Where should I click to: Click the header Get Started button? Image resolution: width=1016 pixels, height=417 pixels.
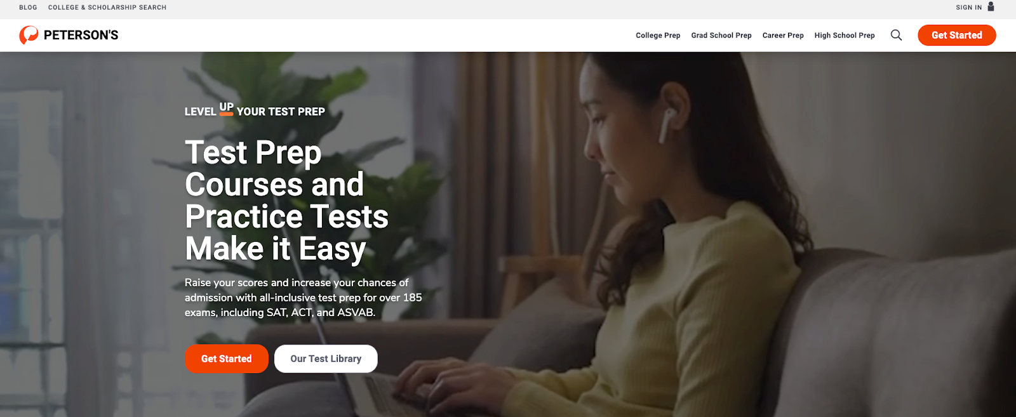(956, 35)
